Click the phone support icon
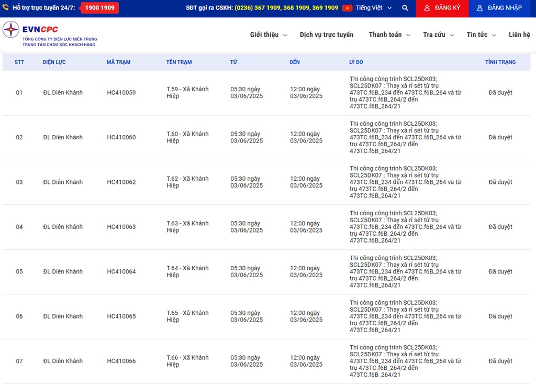536x384 pixels. pyautogui.click(x=6, y=8)
